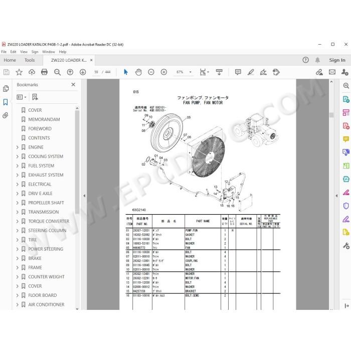Jump to the FOREWORD bookmark

tap(40, 129)
